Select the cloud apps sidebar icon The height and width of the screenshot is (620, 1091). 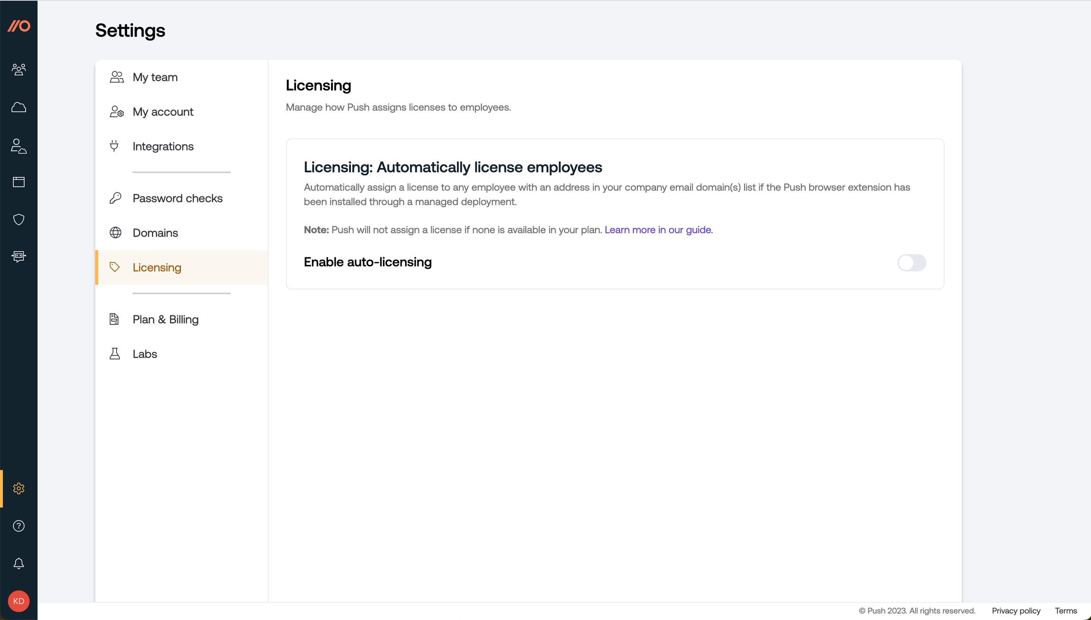(x=19, y=107)
